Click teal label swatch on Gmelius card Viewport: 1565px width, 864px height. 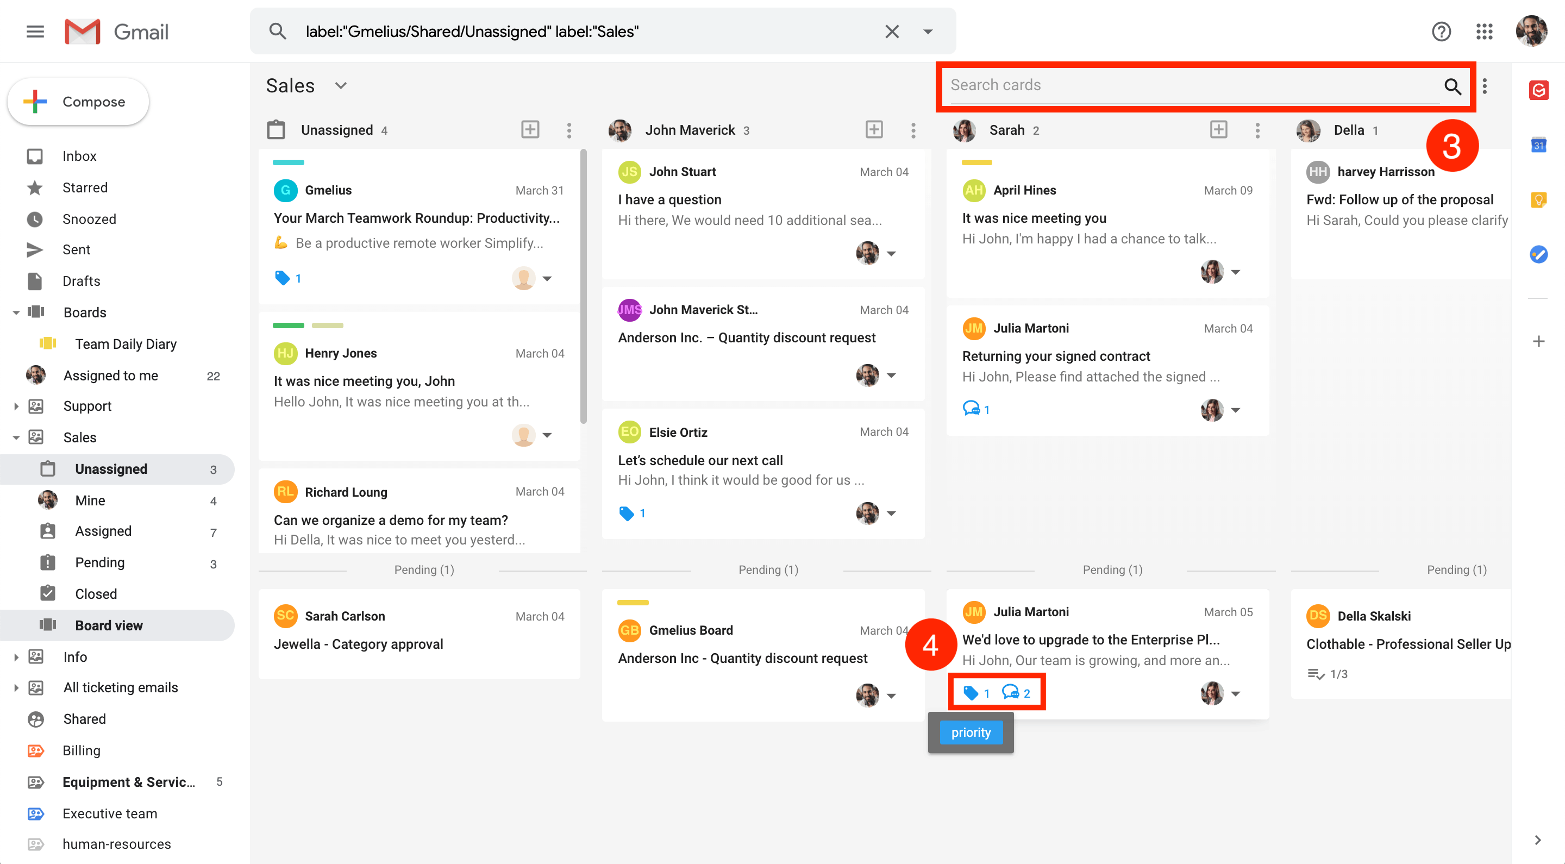[x=289, y=162]
